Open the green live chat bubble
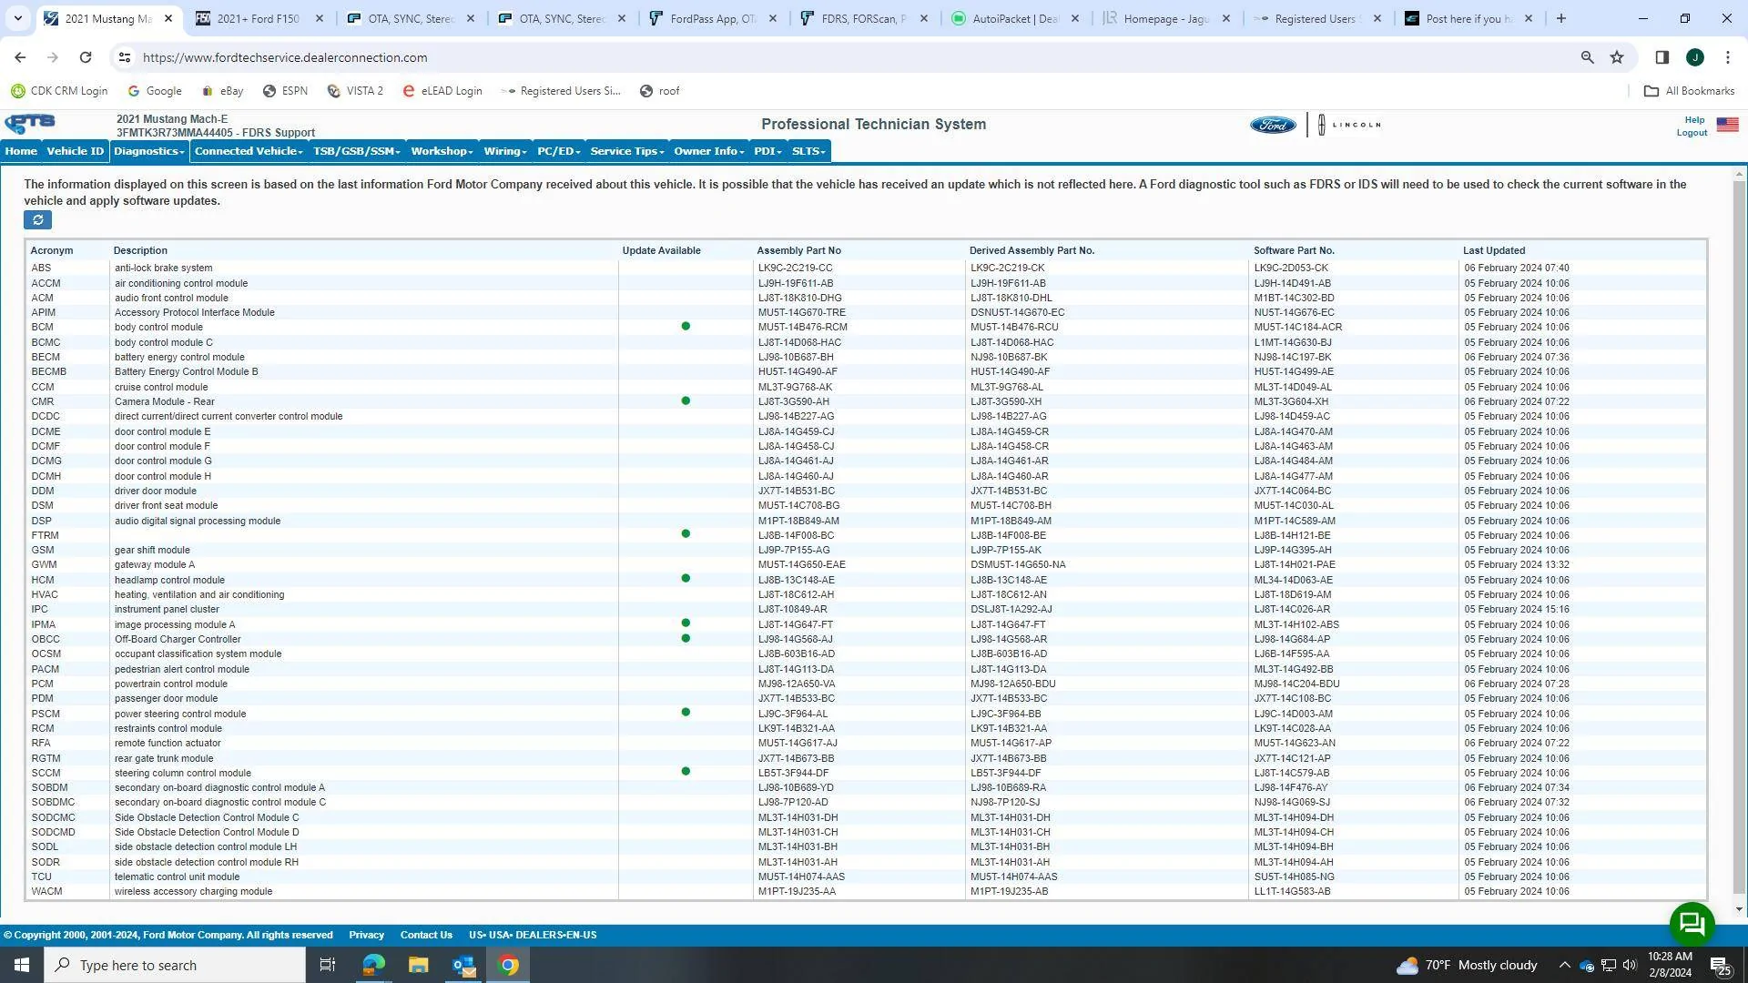The height and width of the screenshot is (983, 1748). point(1692,924)
